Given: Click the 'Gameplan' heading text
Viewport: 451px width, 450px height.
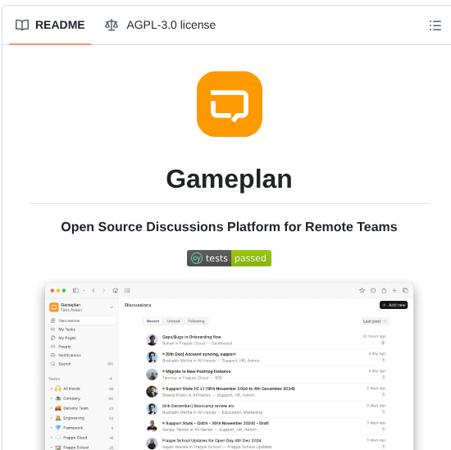Looking at the screenshot, I should tap(230, 180).
